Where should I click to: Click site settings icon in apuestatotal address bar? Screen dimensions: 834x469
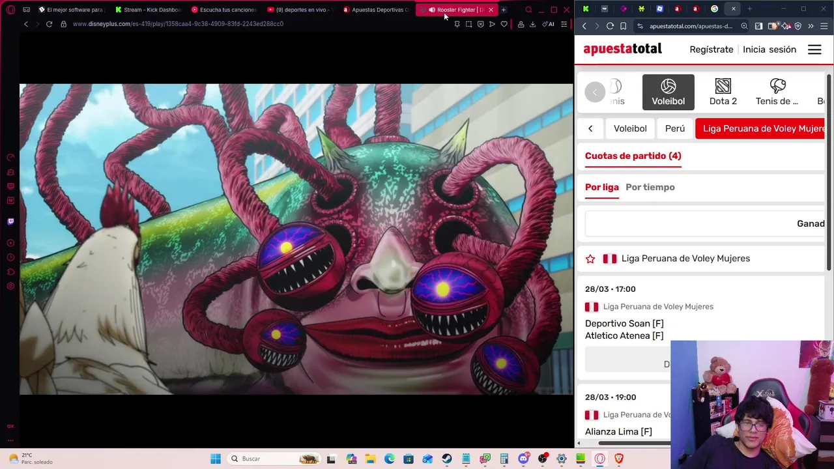pyautogui.click(x=640, y=26)
